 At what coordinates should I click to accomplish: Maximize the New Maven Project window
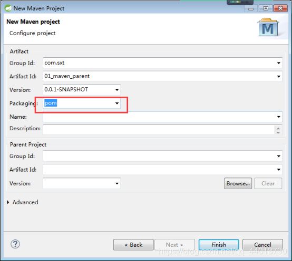[x=266, y=8]
